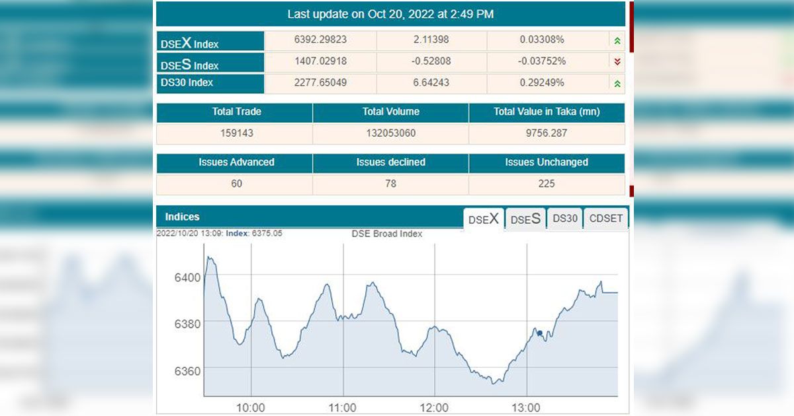Viewport: 794px width, 416px height.
Task: Click the 6400 y-axis label
Action: (x=187, y=277)
